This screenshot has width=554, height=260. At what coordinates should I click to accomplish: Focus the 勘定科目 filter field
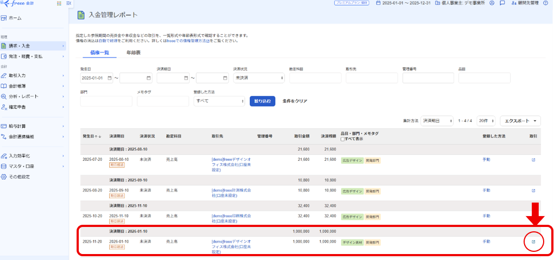pyautogui.click(x=315, y=78)
